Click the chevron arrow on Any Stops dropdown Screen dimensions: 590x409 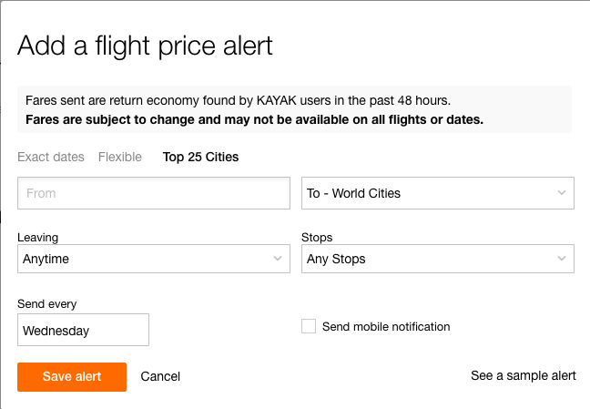click(x=561, y=259)
